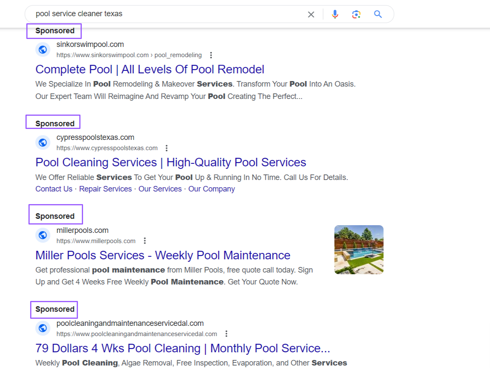The image size is (490, 383).
Task: Open the 79 Dollars 4 Wks Pool Cleaning result
Action: (182, 348)
